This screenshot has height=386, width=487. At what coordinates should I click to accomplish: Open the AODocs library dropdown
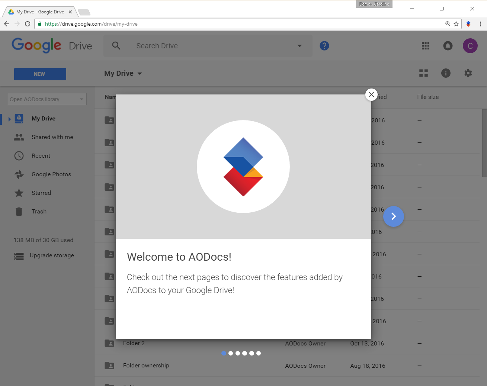click(x=47, y=99)
